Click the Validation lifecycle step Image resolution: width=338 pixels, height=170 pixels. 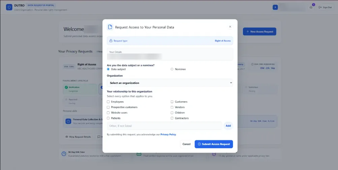260,89
